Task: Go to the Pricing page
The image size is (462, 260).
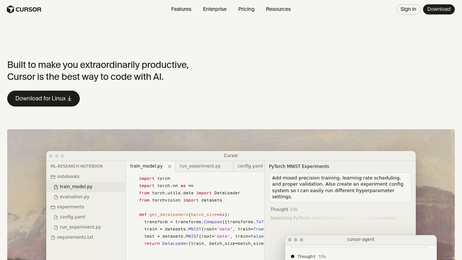Action: 246,9
